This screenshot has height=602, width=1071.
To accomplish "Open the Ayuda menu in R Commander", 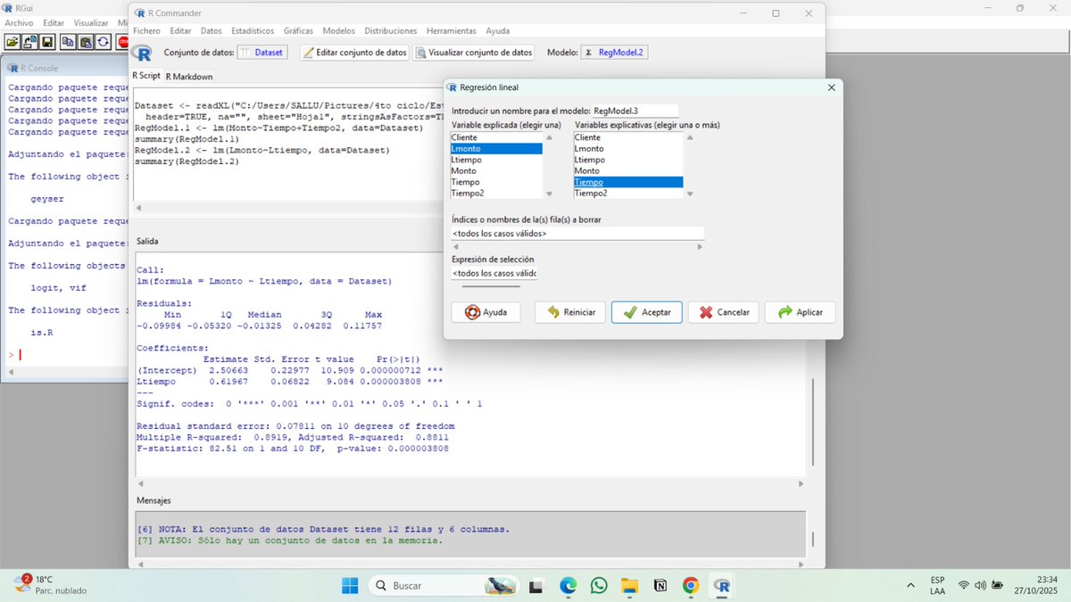I will click(498, 30).
